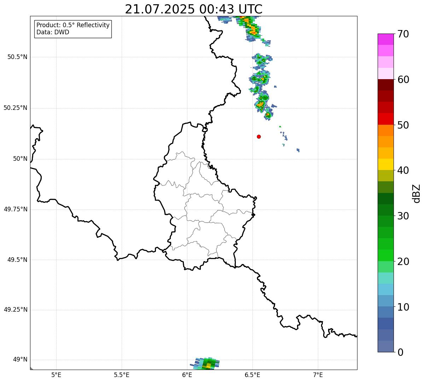Click the bright red colorbar swatch above 50
This screenshot has width=425, height=382.
pyautogui.click(x=385, y=119)
